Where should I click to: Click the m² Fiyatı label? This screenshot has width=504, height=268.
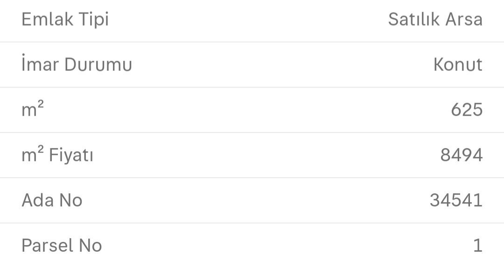pos(57,155)
